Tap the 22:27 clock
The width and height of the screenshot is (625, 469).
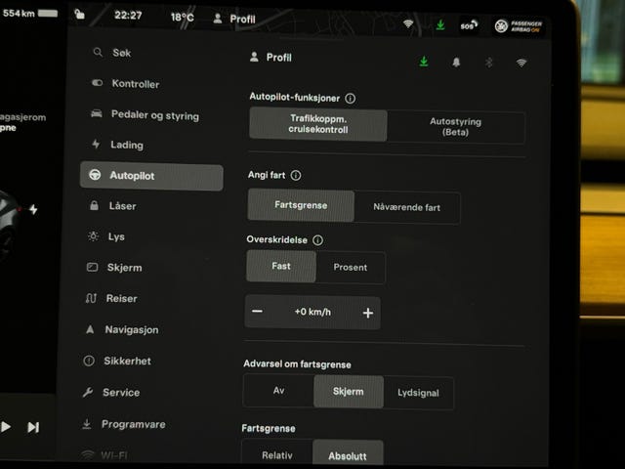click(128, 16)
